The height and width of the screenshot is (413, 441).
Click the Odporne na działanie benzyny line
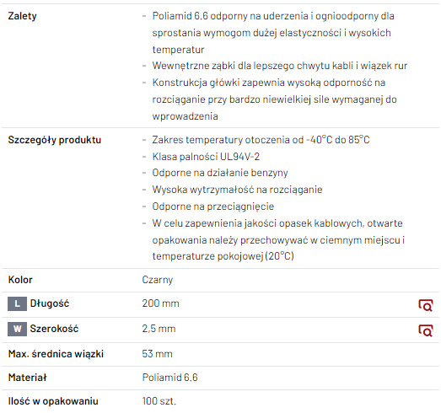click(x=220, y=173)
